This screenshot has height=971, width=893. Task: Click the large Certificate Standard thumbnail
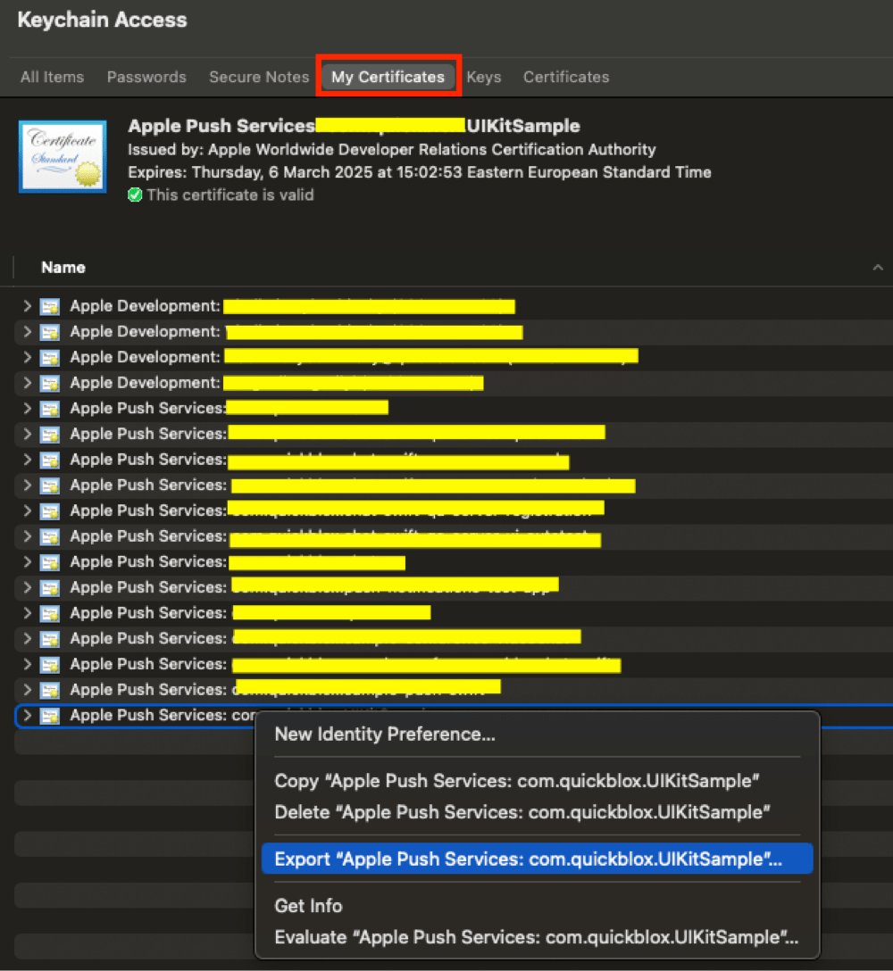63,157
